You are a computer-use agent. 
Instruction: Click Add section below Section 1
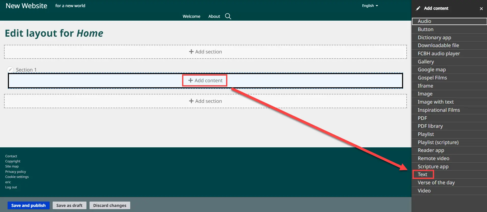click(205, 101)
